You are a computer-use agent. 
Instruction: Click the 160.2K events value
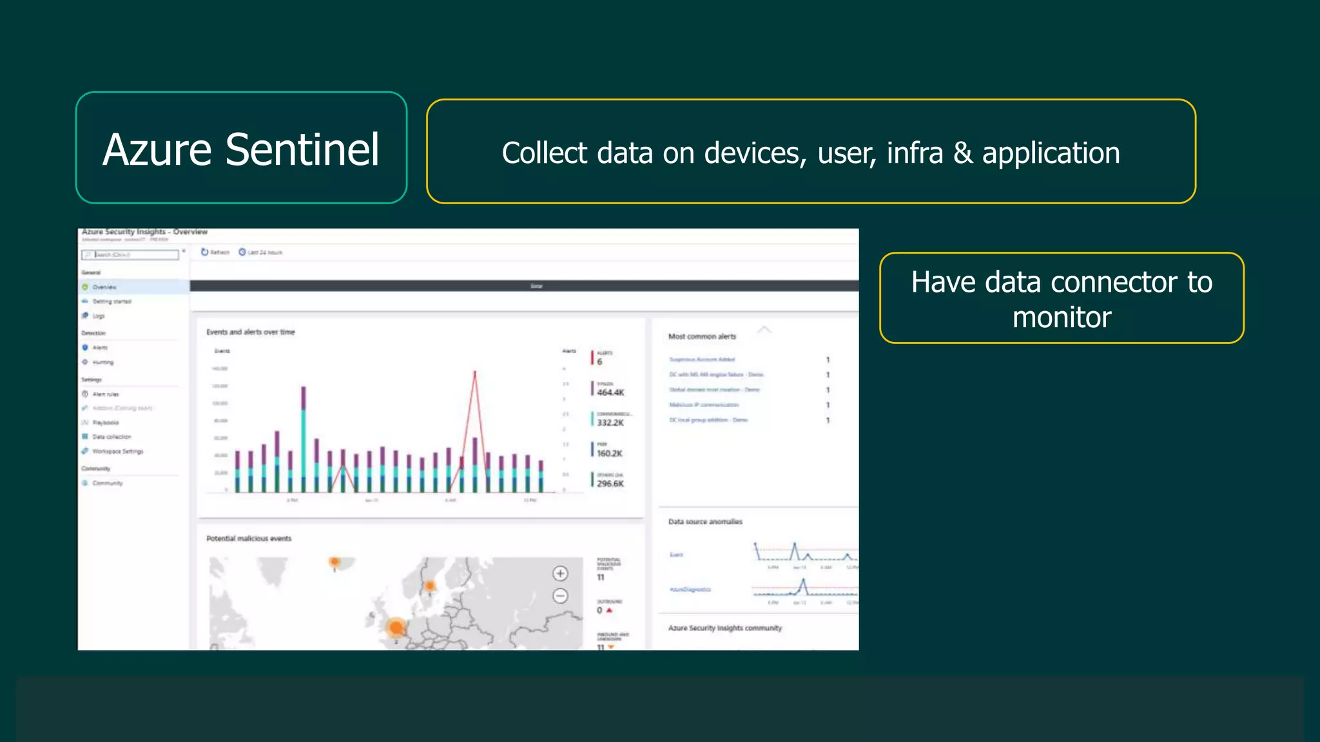610,453
